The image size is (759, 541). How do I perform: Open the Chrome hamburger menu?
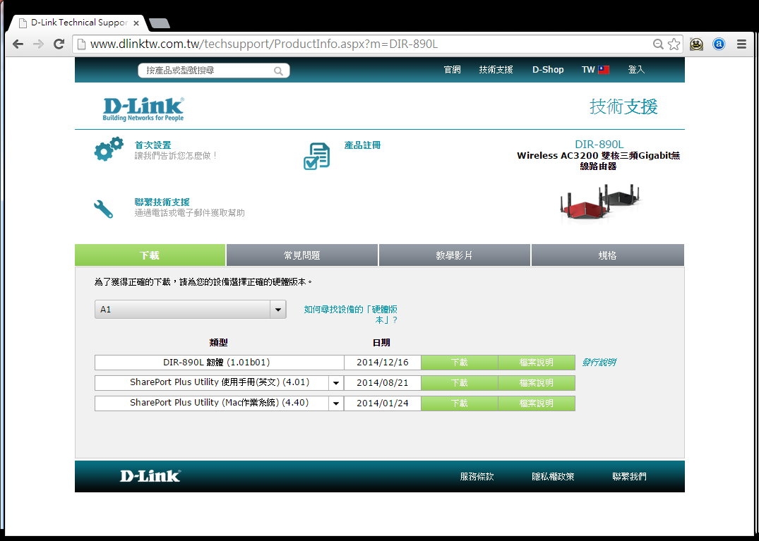coord(741,44)
